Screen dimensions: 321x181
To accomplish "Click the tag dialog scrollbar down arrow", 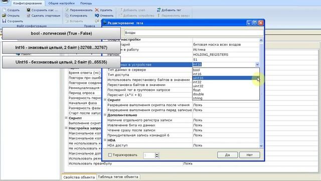I will [261, 146].
